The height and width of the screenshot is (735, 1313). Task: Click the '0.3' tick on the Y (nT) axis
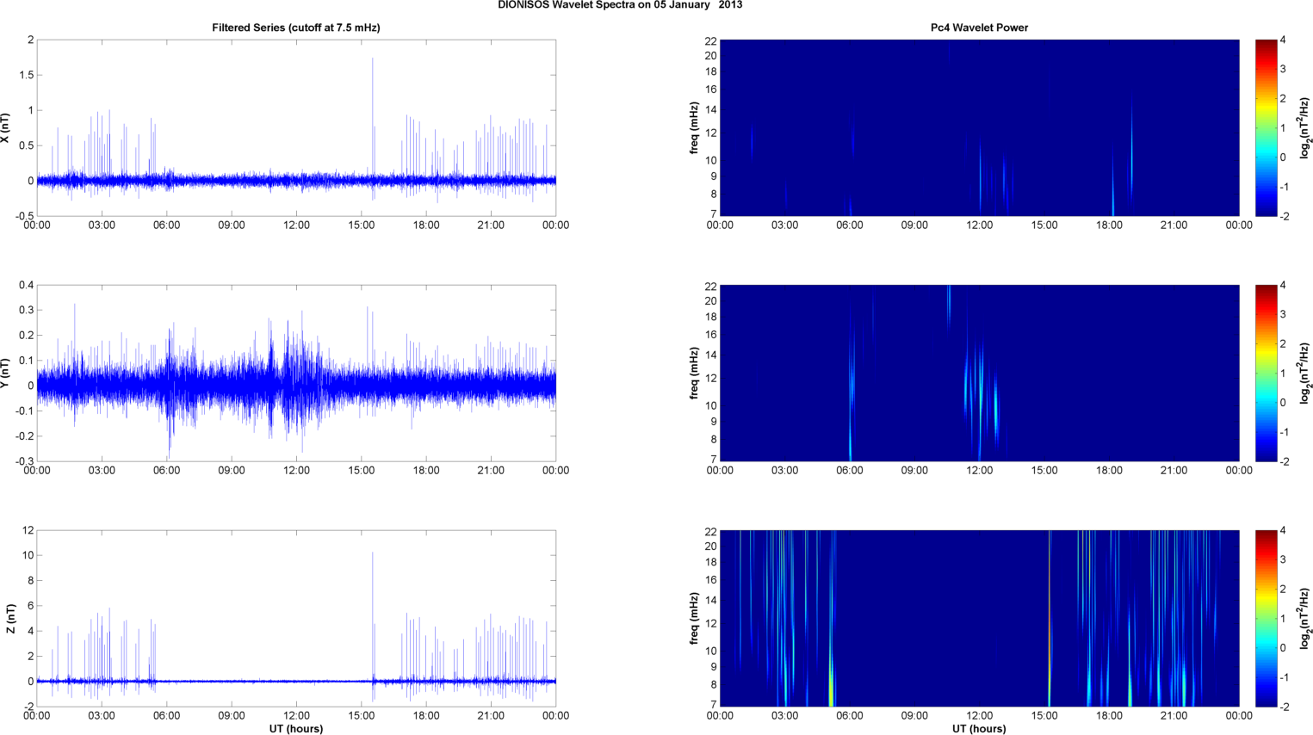click(26, 311)
